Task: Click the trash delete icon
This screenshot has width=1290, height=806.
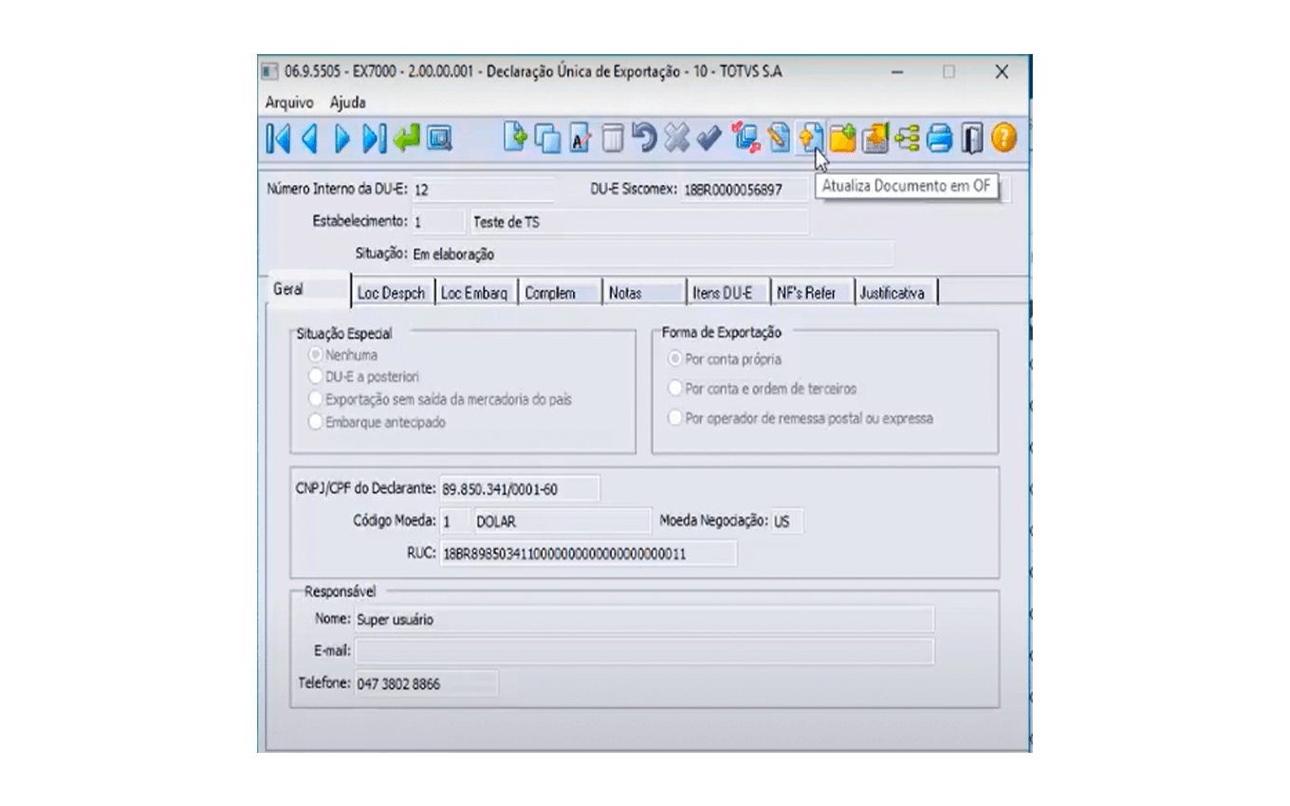Action: pyautogui.click(x=613, y=140)
